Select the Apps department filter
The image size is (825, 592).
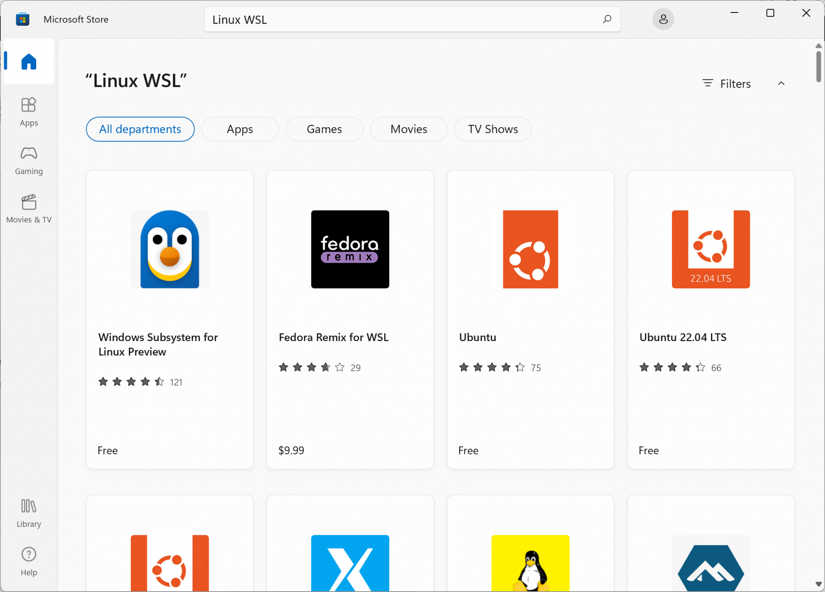[x=240, y=129]
